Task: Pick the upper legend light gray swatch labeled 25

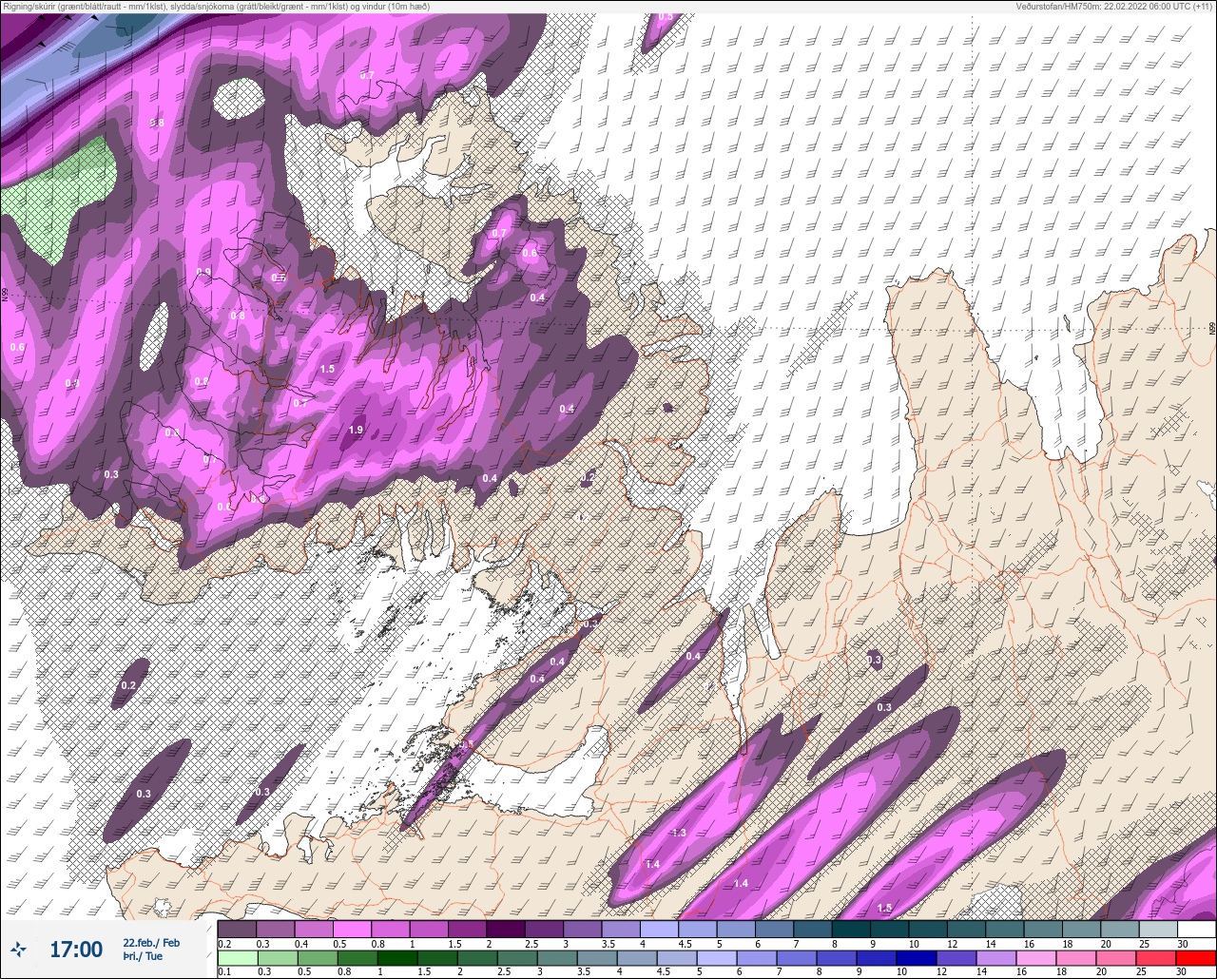Action: coord(1157,929)
